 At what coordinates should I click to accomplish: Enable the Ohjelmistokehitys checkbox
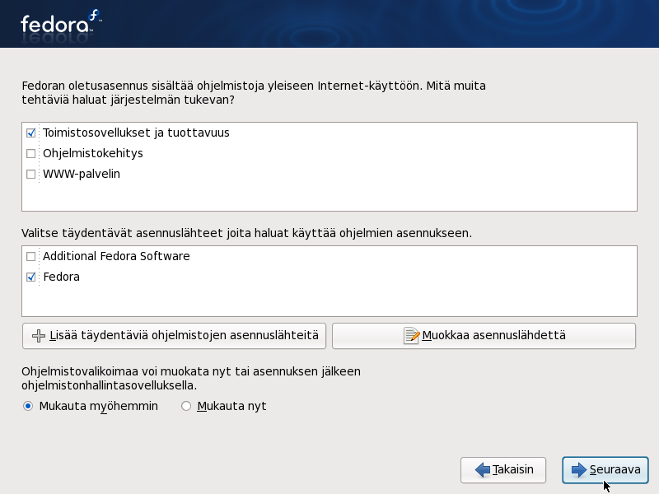(x=31, y=153)
